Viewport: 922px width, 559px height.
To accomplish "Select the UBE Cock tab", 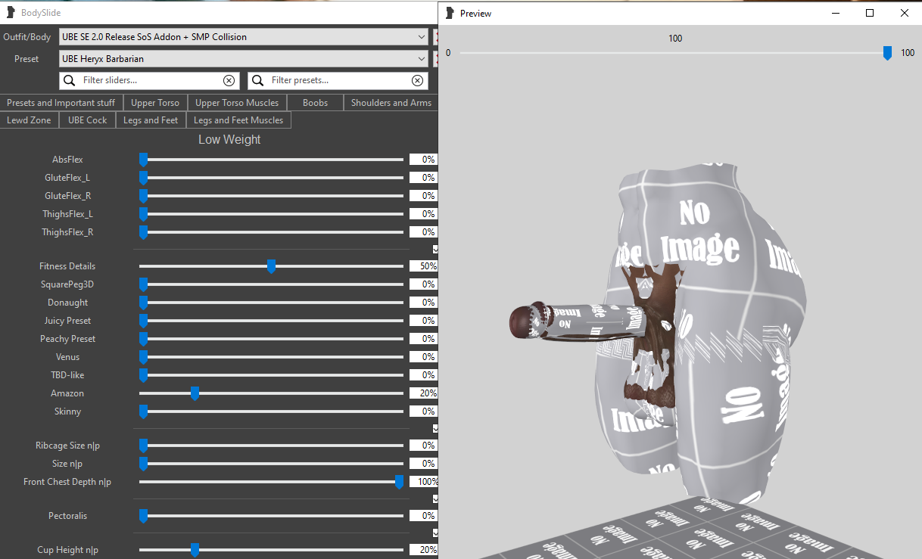I will [87, 120].
